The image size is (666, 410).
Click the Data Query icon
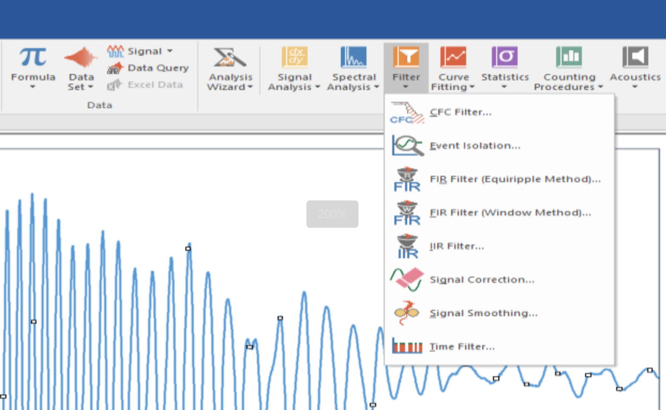tap(115, 68)
